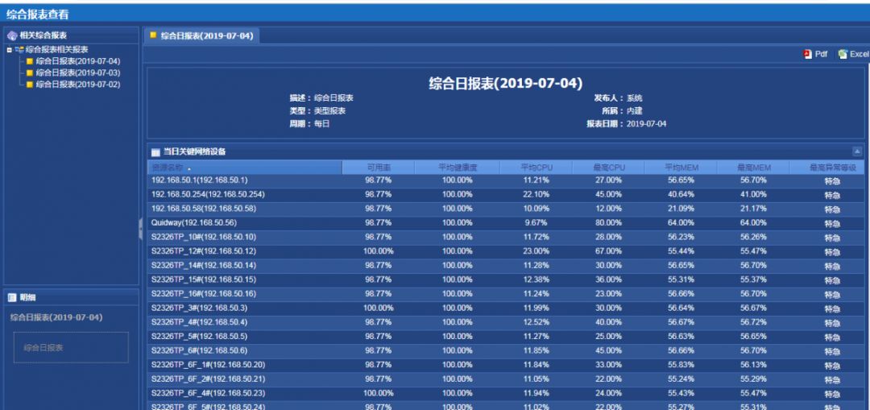
Task: Click yellow icon beside 综合日报表(2019-07-03) in tree
Action: pos(31,72)
